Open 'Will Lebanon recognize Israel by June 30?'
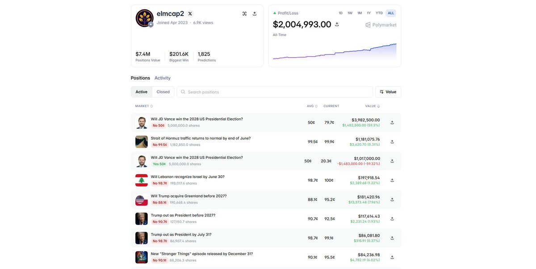This screenshot has width=536, height=269. (x=188, y=177)
